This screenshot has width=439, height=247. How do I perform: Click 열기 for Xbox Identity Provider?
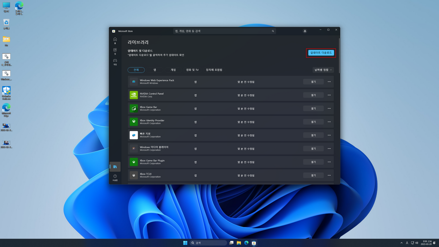[313, 122]
